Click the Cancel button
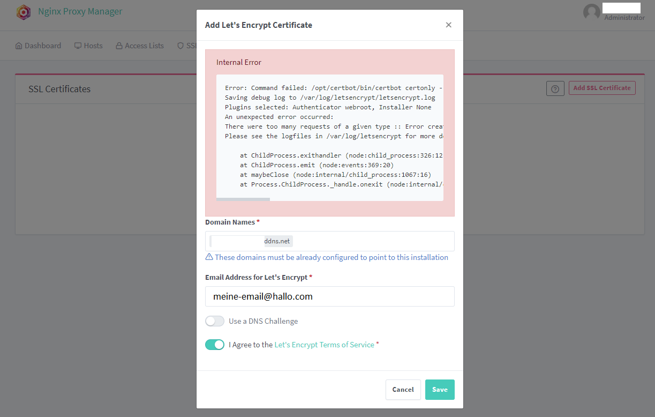 tap(403, 390)
